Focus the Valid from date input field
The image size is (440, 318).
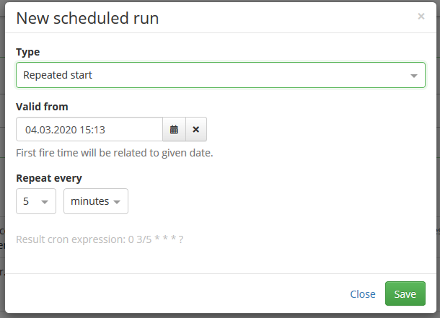(x=89, y=129)
